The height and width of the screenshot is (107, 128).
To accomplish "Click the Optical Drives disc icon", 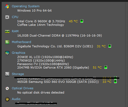I will (7, 88).
